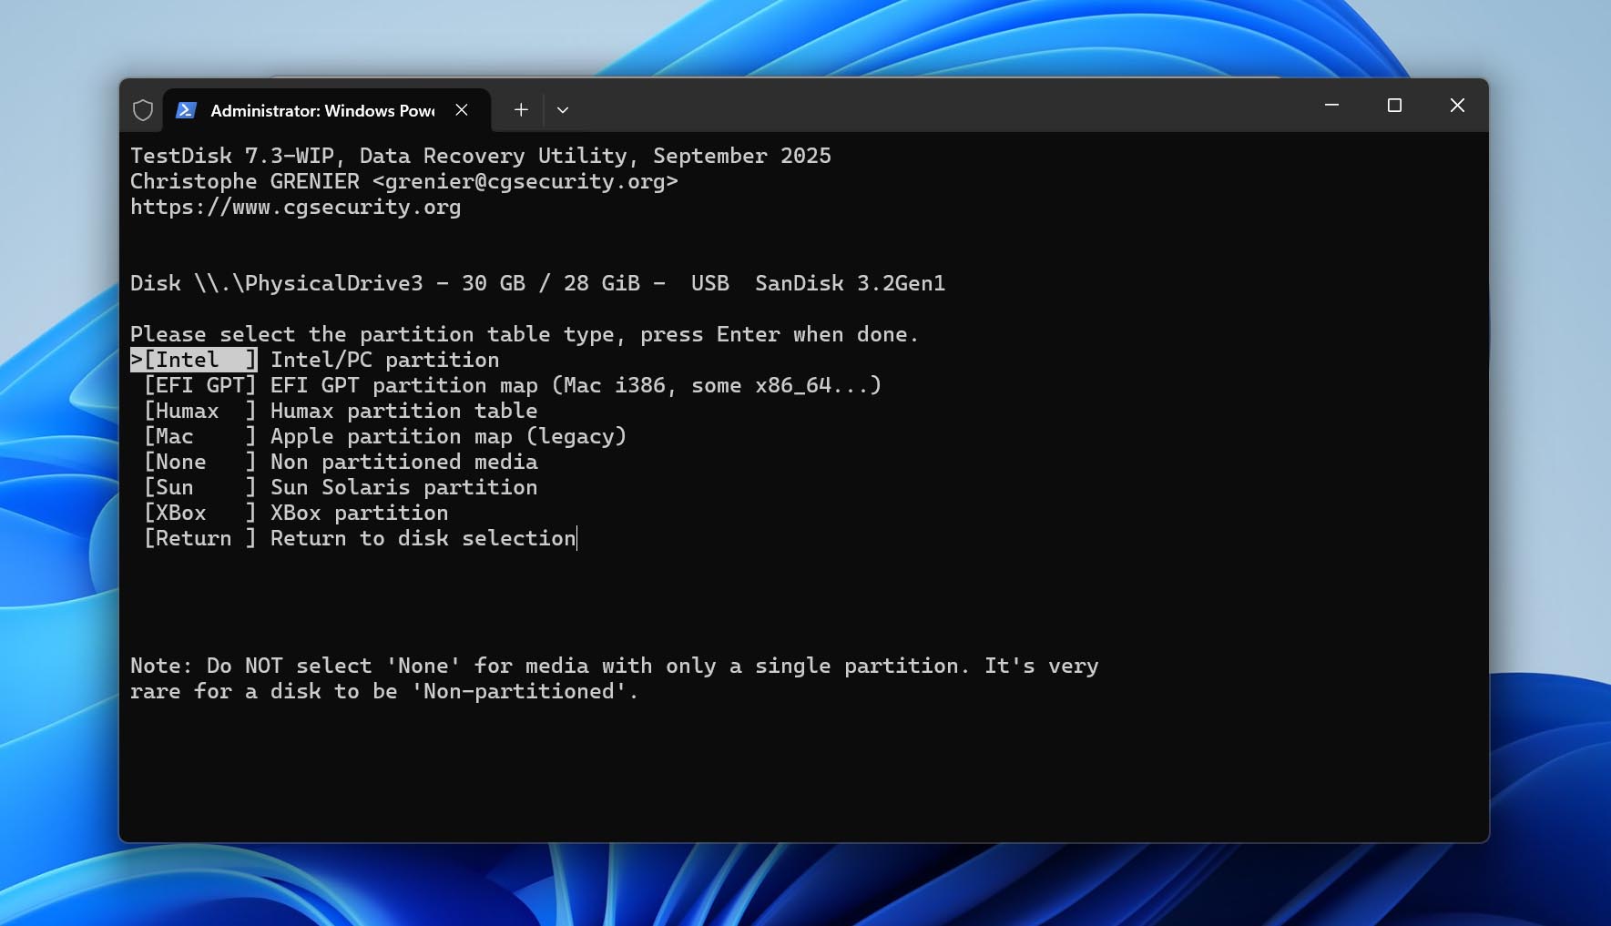Minimize the terminal window
1611x926 pixels.
pos(1331,106)
